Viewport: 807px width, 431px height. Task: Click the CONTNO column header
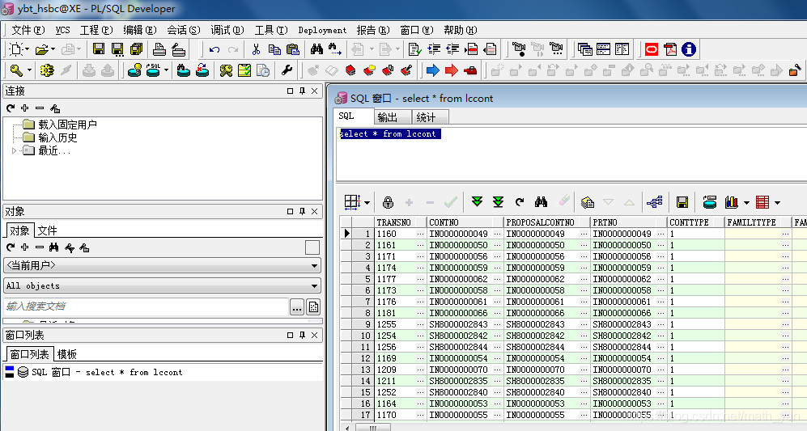point(465,222)
